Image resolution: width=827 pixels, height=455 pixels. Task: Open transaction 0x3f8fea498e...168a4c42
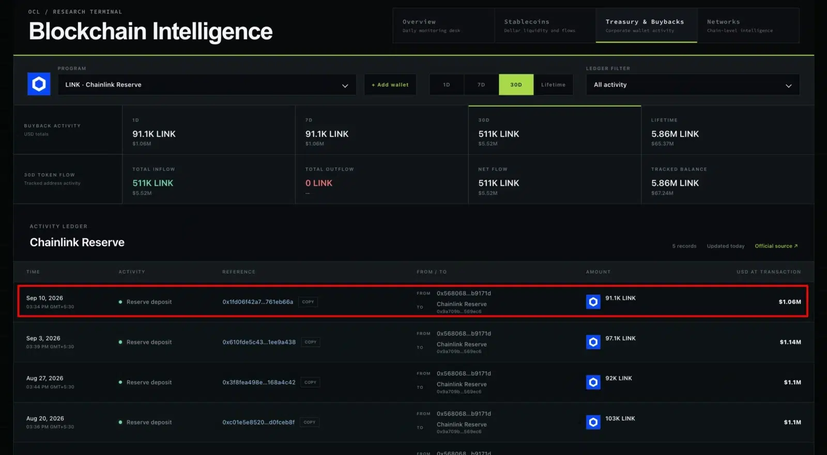pyautogui.click(x=259, y=383)
